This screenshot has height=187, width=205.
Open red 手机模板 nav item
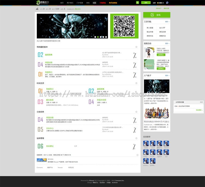pyautogui.click(x=102, y=3)
